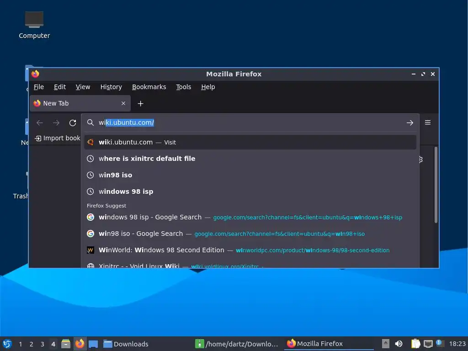Click the suggestions list vertical scrollbar
The image size is (468, 351).
coord(436,185)
